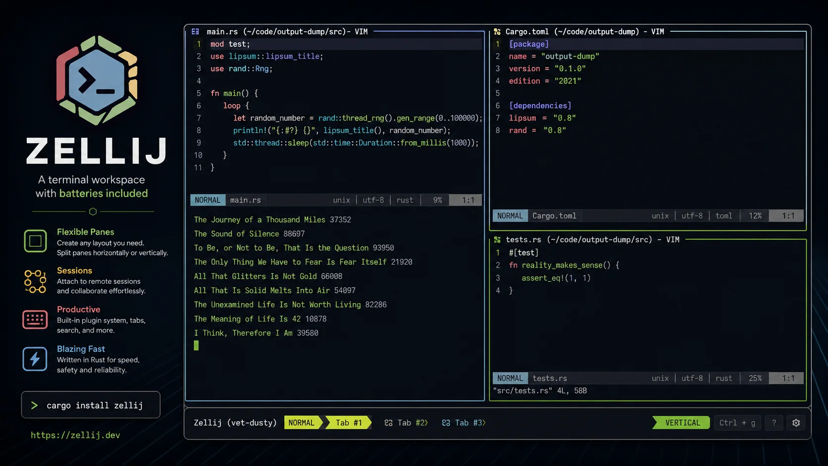Screen dimensions: 828x466
Task: Click the output line "I Think, Therefore I Am 39580"
Action: tap(256, 333)
